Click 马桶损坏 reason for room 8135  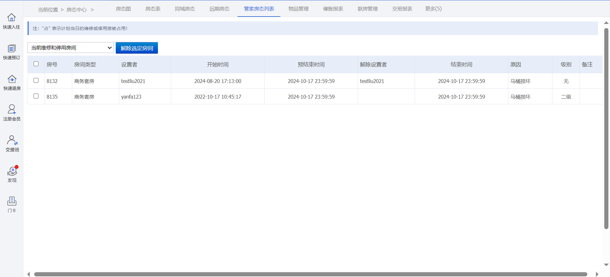520,97
